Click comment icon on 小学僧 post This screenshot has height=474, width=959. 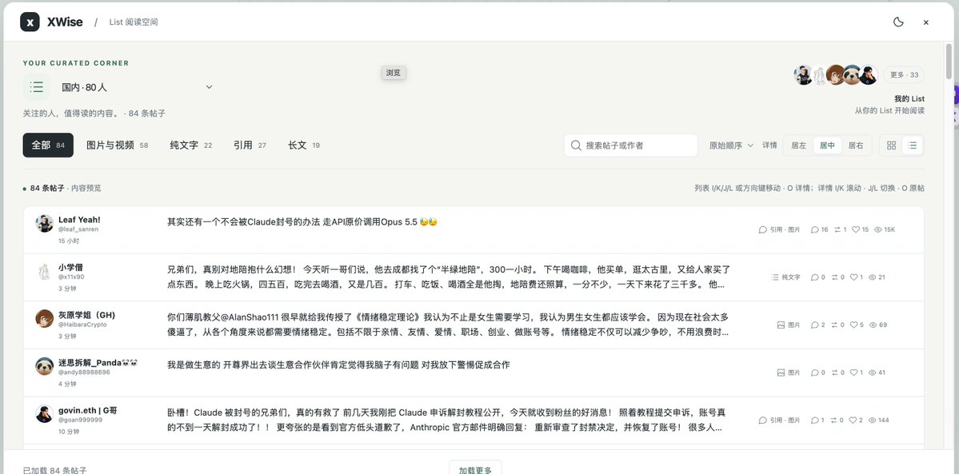point(815,277)
